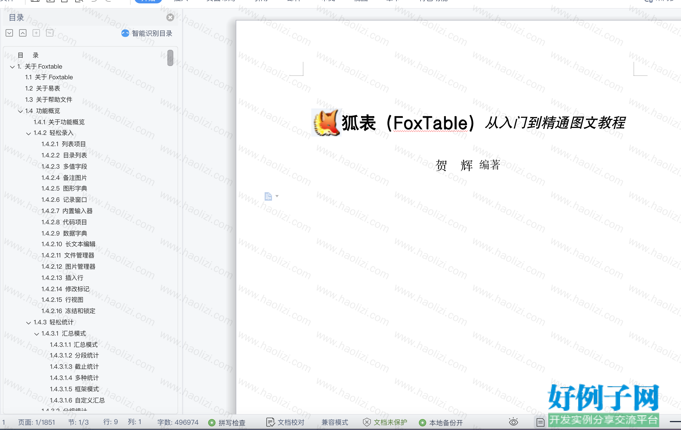Image resolution: width=681 pixels, height=430 pixels.
Task: Click the 文档未保护 shield status
Action: pos(385,422)
